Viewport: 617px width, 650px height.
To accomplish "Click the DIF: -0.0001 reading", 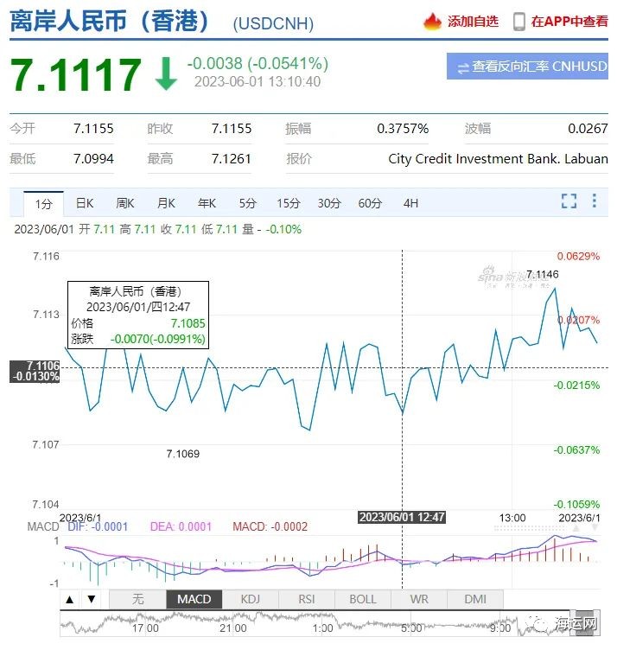I will coord(98,527).
